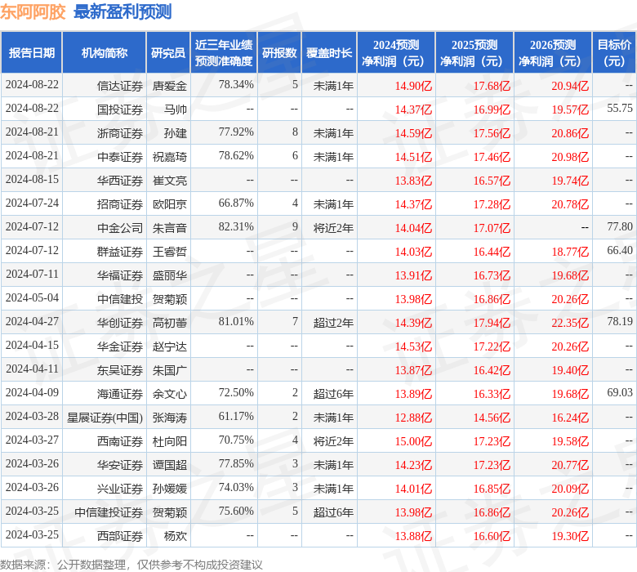Select researcher 马帅

tap(176, 109)
